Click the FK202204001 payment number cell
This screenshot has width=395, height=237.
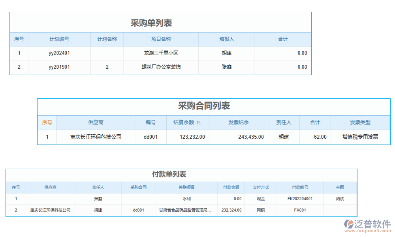[x=300, y=199]
